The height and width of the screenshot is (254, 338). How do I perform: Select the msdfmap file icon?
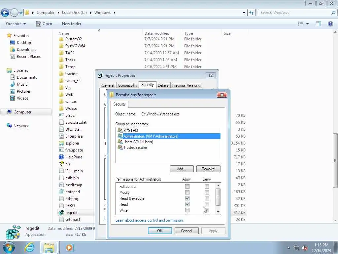pyautogui.click(x=61, y=185)
